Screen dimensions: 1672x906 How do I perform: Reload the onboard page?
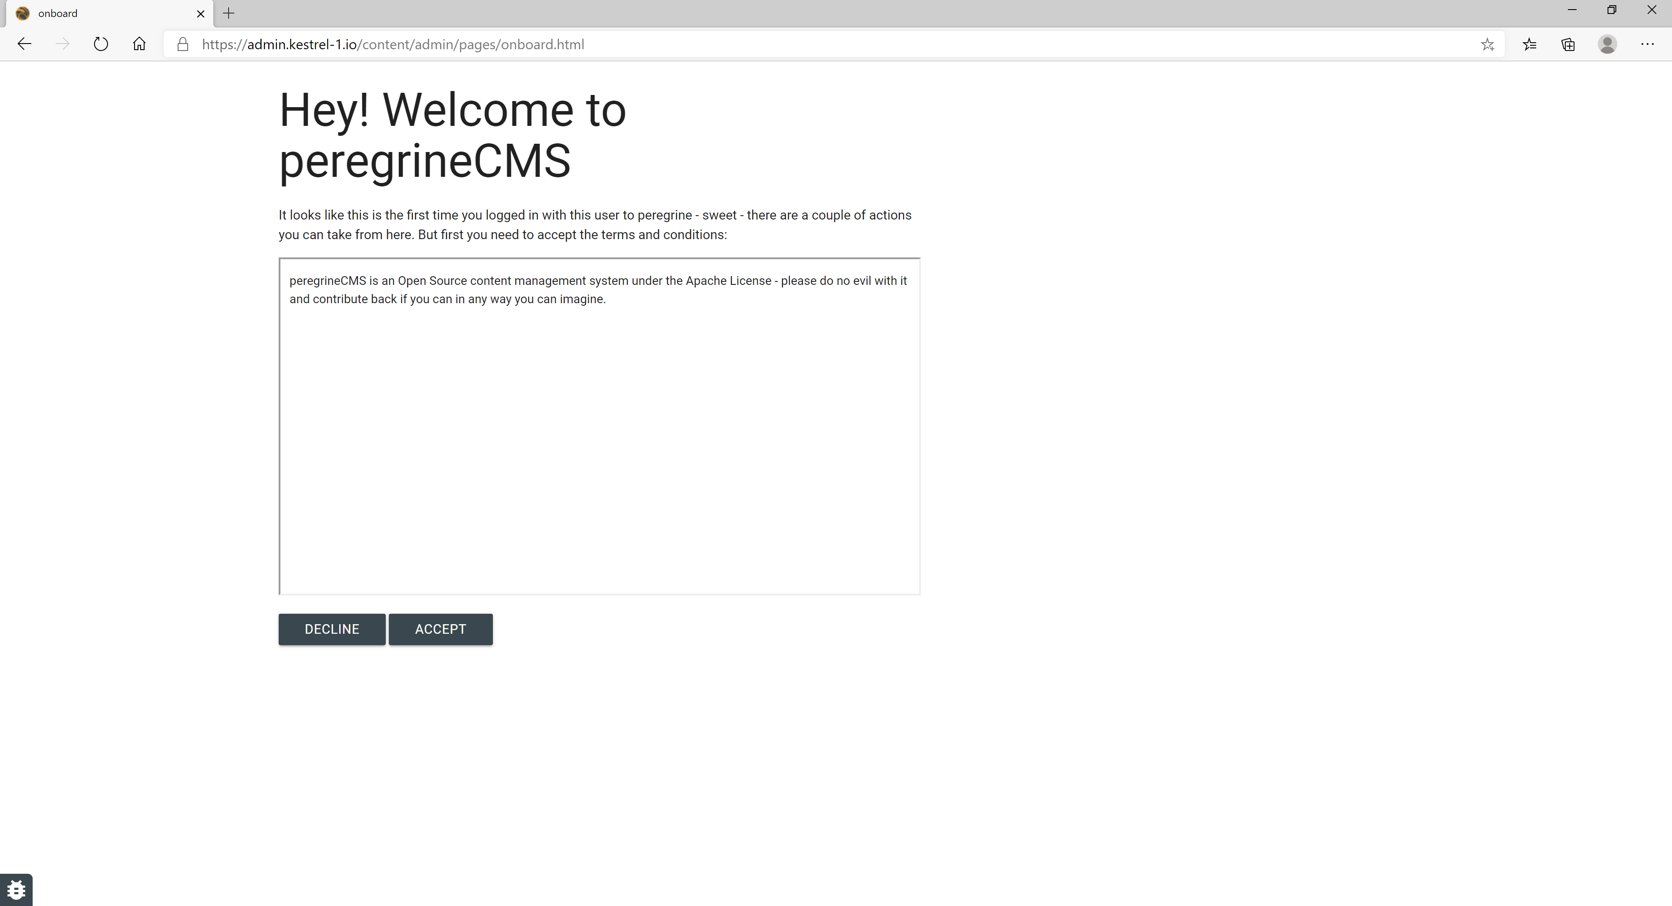click(101, 44)
